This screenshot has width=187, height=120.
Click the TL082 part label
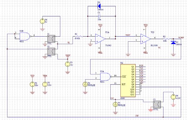click(x=108, y=45)
